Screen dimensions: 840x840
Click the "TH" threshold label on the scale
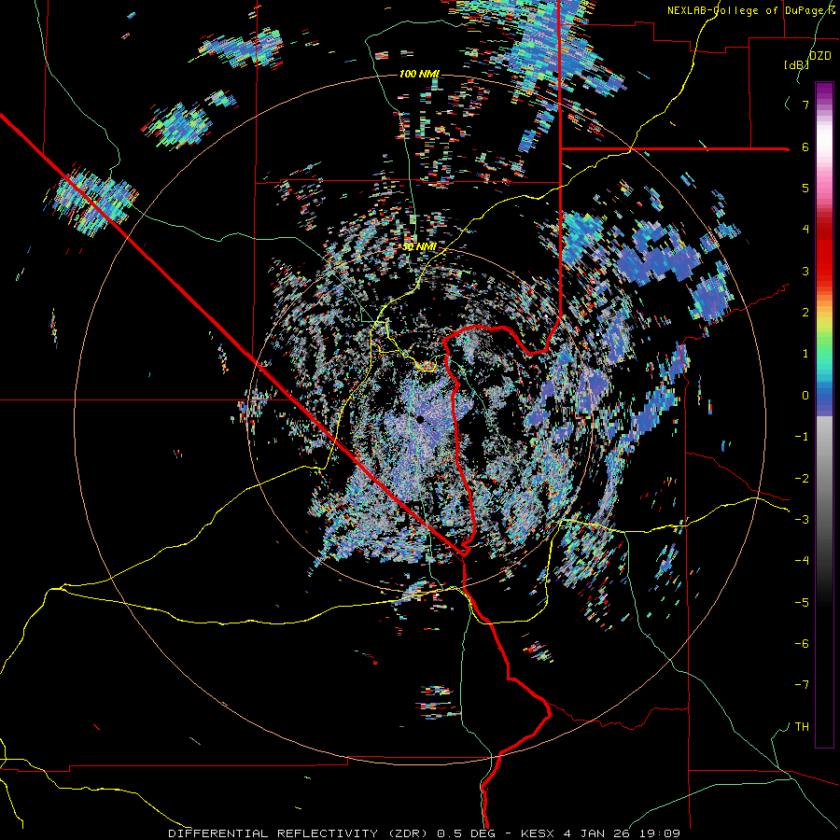coord(802,727)
